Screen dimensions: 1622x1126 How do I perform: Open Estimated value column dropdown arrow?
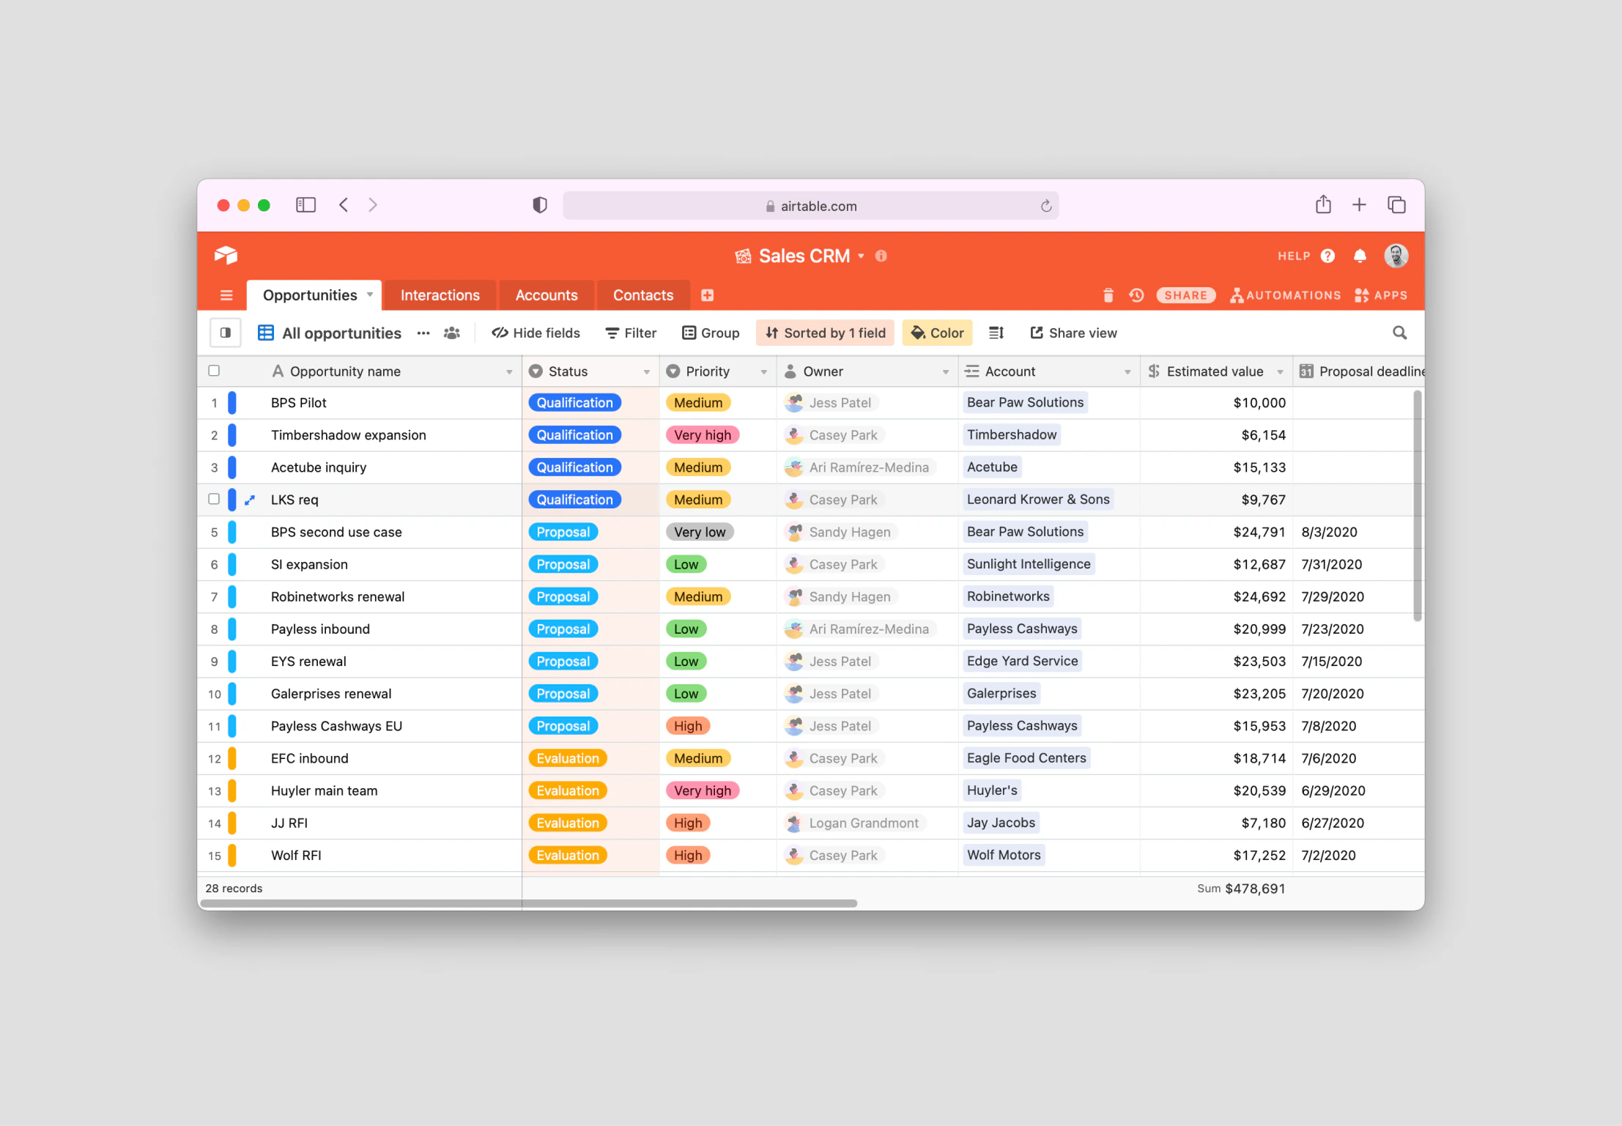coord(1280,372)
